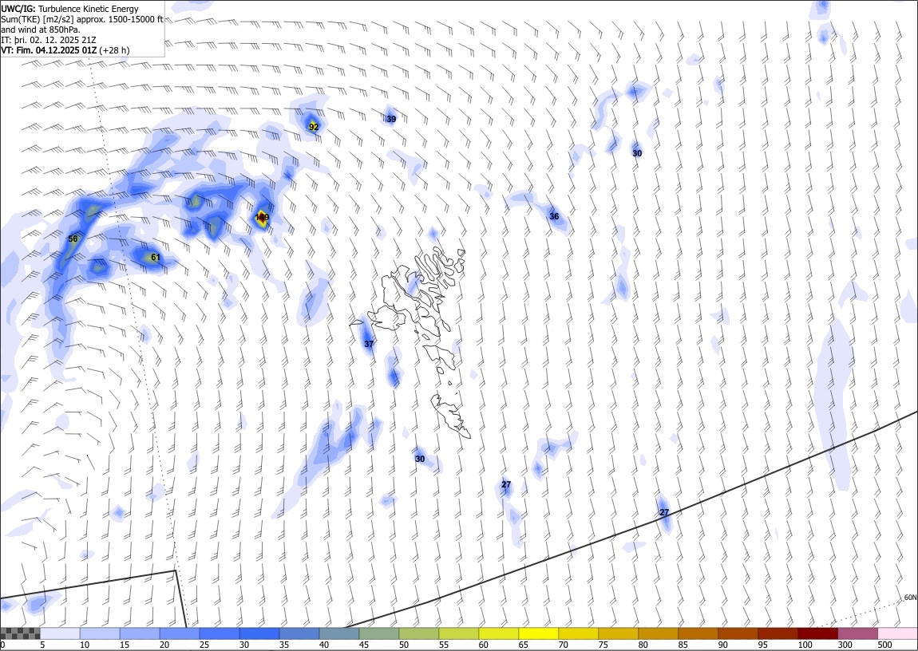Click the 30–35 blue legend swatch
Image resolution: width=918 pixels, height=651 pixels.
tap(259, 633)
